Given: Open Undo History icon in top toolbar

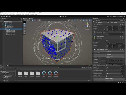Looking at the screenshot, I should click(x=108, y=16).
